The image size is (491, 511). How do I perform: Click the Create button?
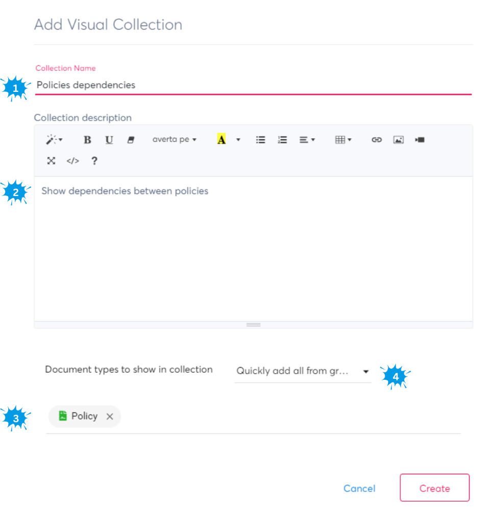pyautogui.click(x=434, y=488)
